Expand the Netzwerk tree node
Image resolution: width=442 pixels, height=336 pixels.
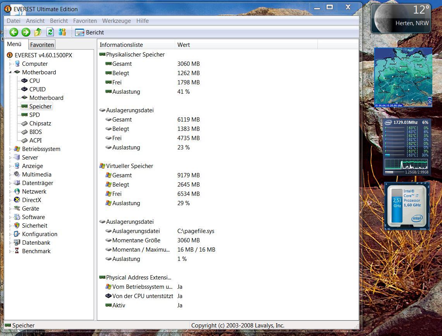pos(10,192)
